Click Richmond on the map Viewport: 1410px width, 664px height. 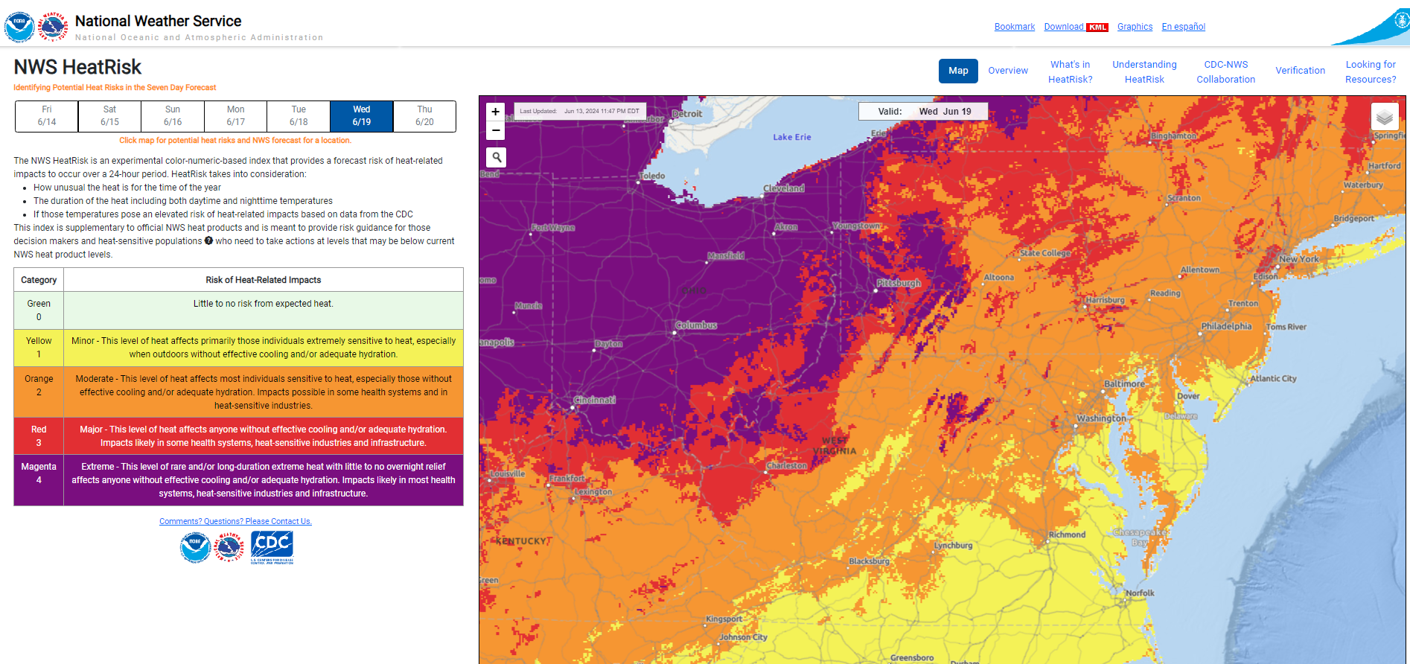coord(1067,534)
